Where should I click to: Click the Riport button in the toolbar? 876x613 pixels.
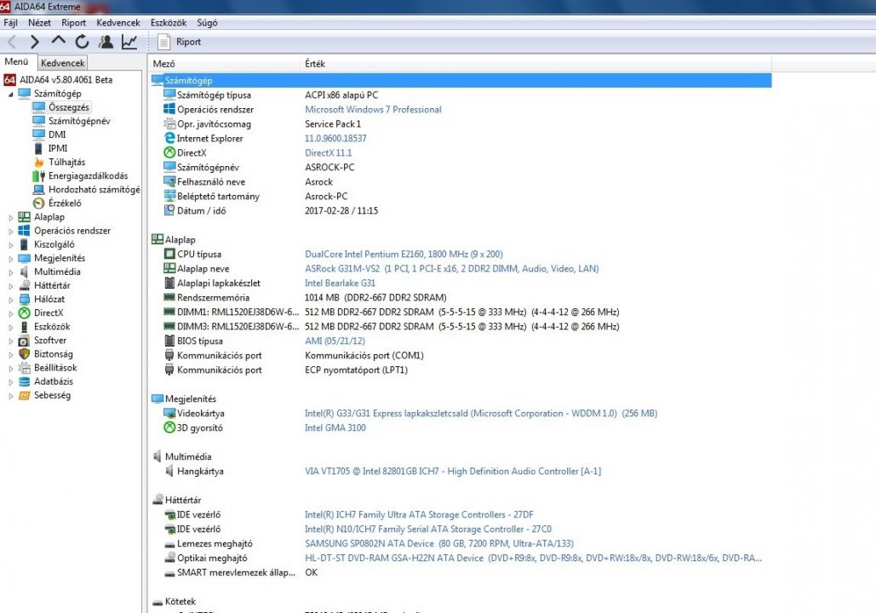click(x=180, y=42)
